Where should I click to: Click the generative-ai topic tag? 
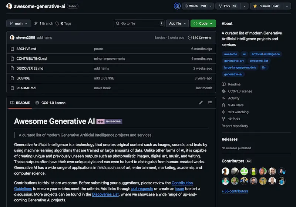pos(233,74)
